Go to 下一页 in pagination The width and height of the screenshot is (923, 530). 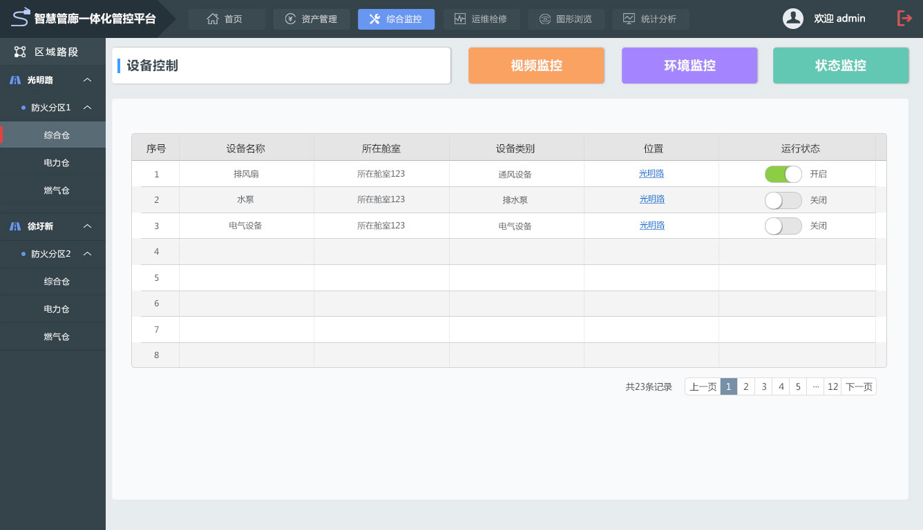[x=859, y=387]
